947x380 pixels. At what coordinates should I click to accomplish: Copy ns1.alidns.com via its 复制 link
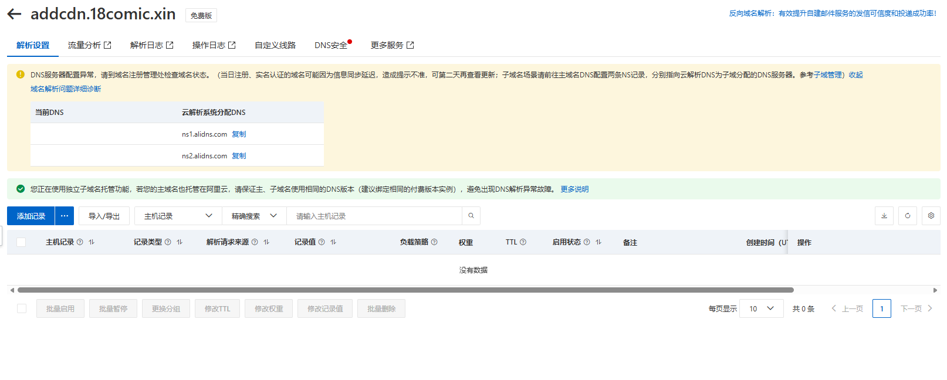coord(239,134)
